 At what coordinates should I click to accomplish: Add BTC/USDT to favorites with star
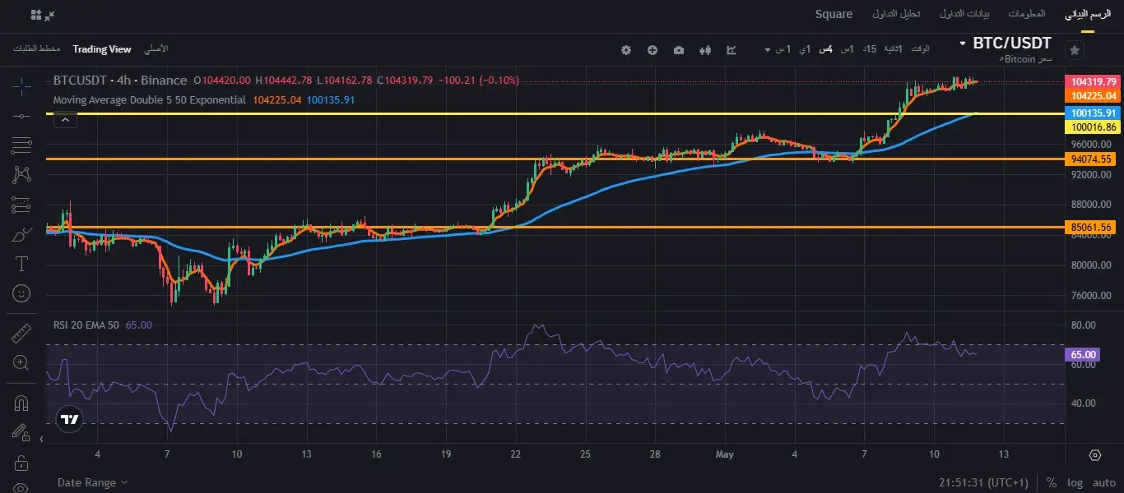click(x=1075, y=50)
